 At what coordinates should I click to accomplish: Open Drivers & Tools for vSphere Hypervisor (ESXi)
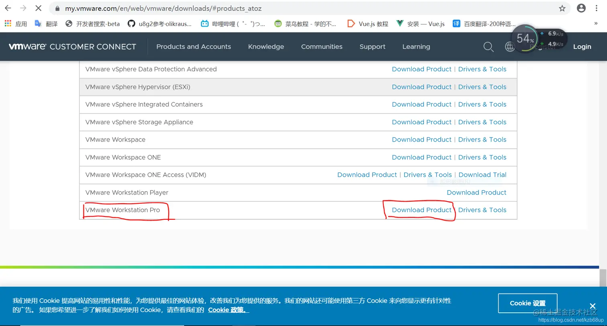[482, 87]
